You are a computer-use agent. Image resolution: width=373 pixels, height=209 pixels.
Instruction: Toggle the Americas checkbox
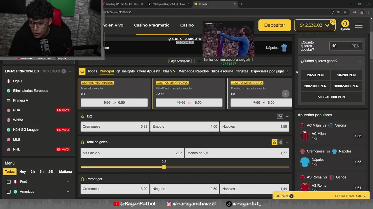9,192
